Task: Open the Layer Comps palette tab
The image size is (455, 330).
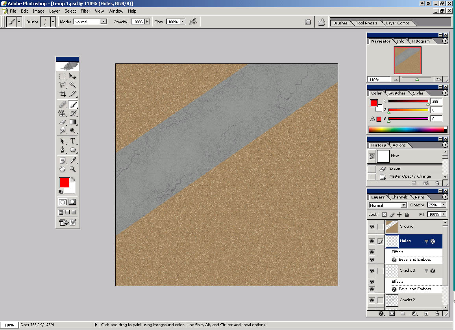Action: coord(398,23)
